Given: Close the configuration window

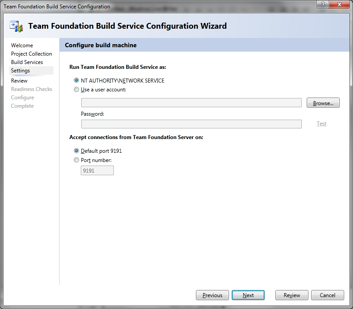Looking at the screenshot, I should click(x=339, y=4).
